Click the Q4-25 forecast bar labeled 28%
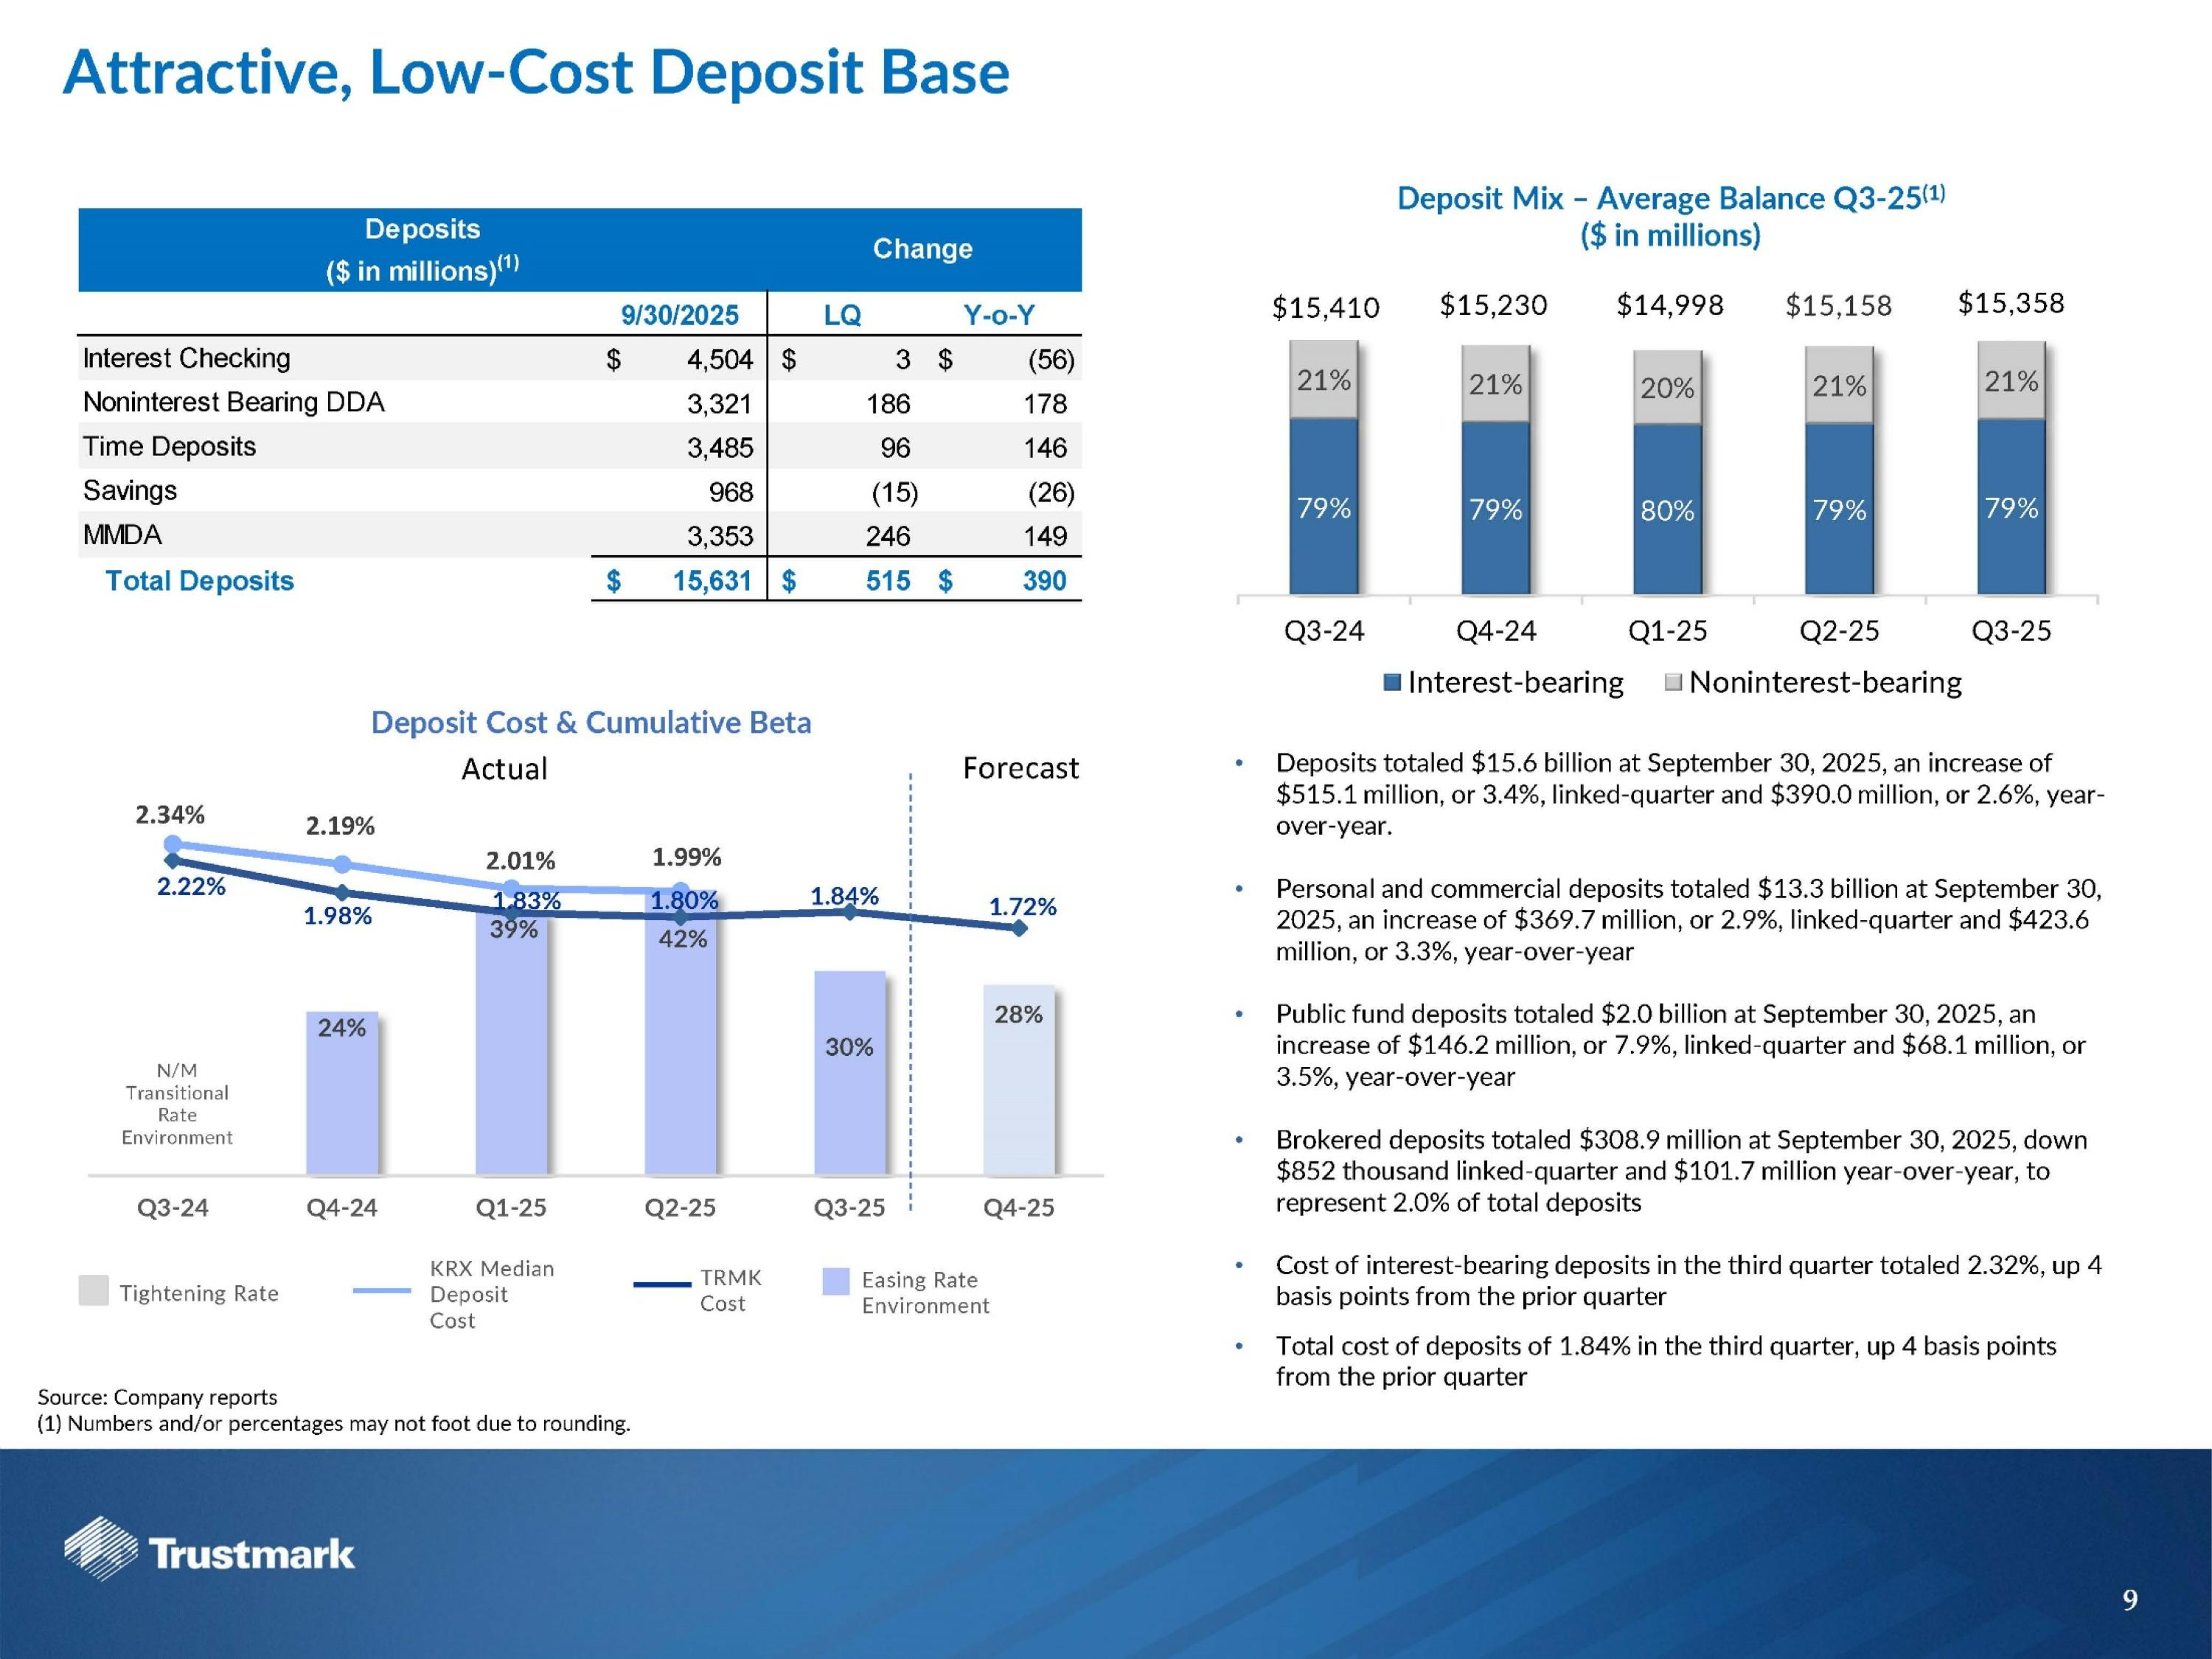This screenshot has height=1659, width=2212. [x=1018, y=1080]
